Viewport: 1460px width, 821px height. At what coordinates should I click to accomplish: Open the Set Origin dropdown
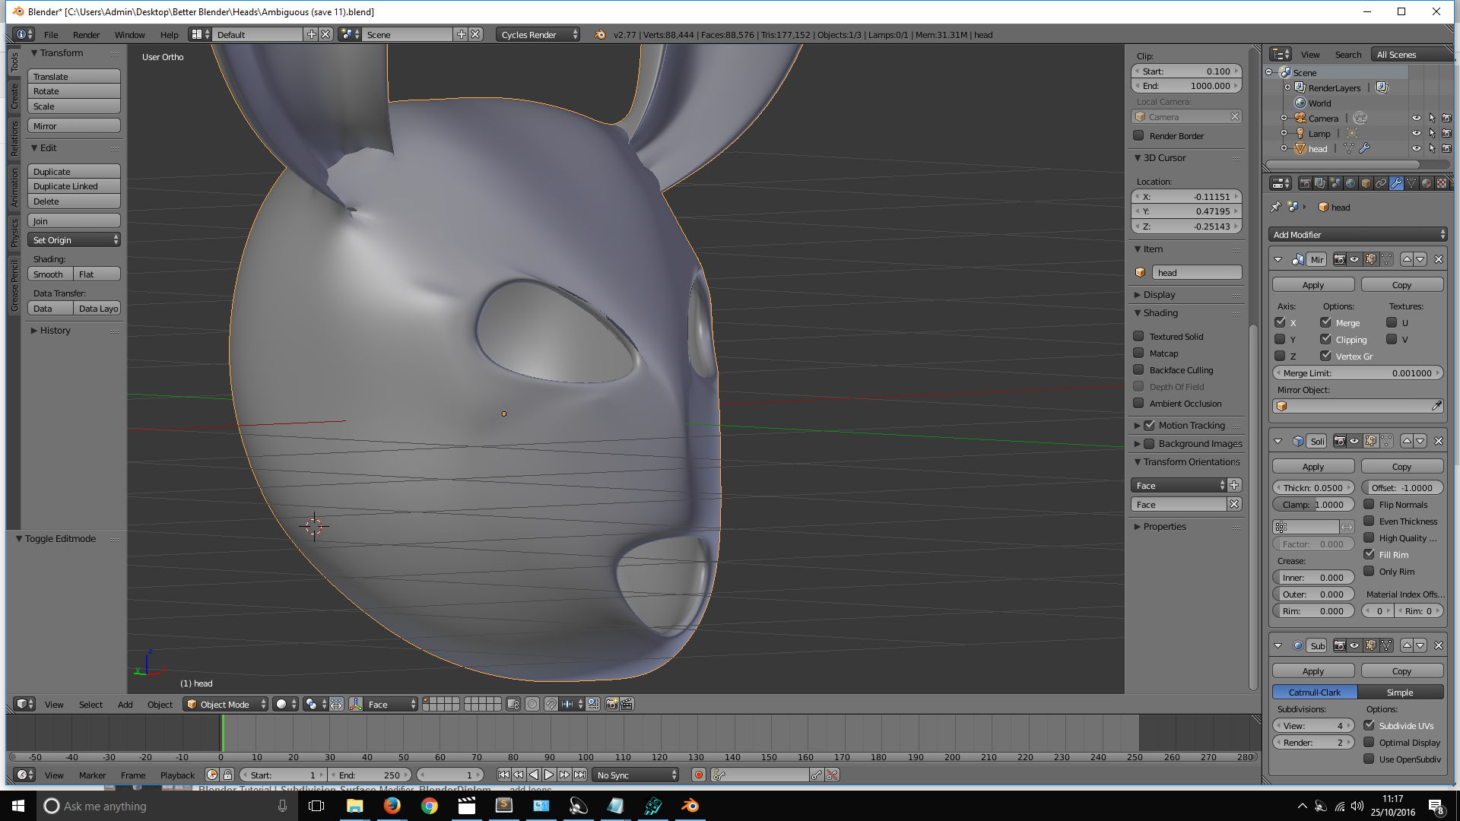pos(74,239)
